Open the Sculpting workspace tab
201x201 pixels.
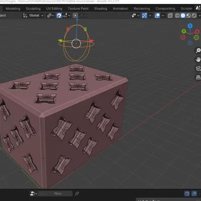(33, 9)
